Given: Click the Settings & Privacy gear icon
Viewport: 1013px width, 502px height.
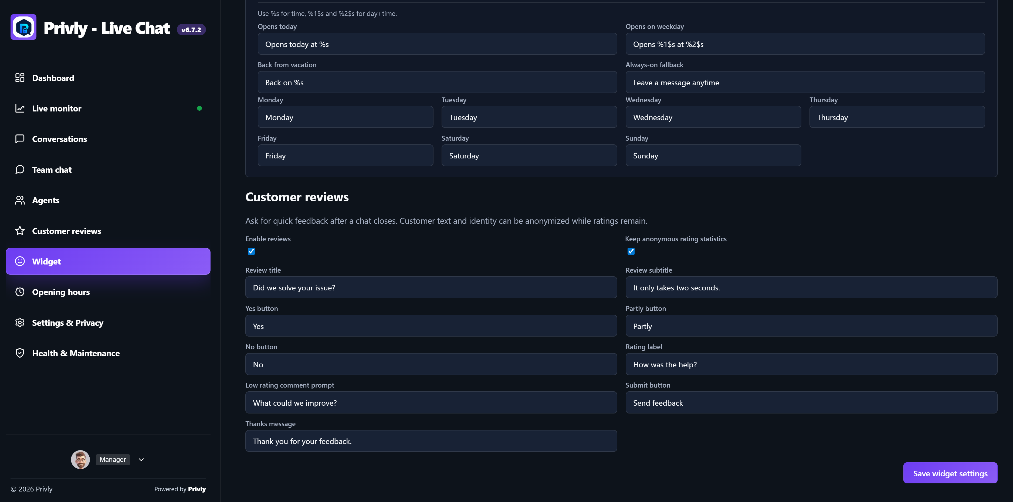Looking at the screenshot, I should (20, 323).
